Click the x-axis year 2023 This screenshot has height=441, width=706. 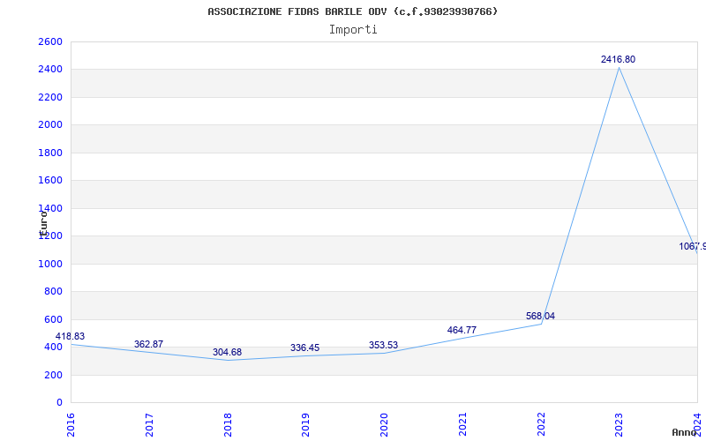tap(620, 424)
